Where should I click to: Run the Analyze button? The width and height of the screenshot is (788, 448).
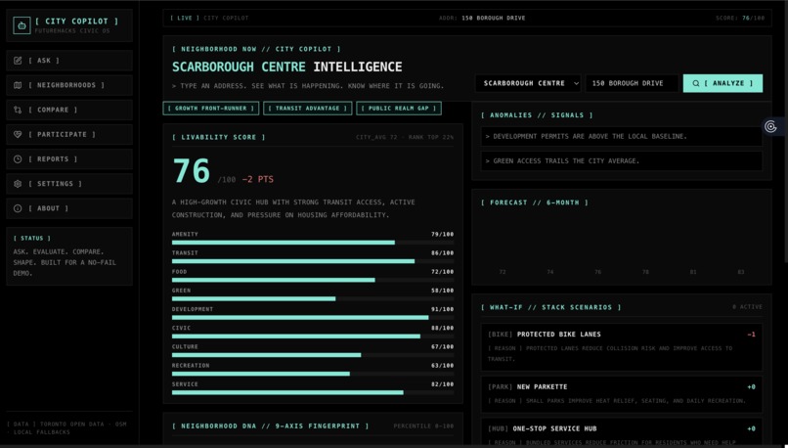point(722,83)
